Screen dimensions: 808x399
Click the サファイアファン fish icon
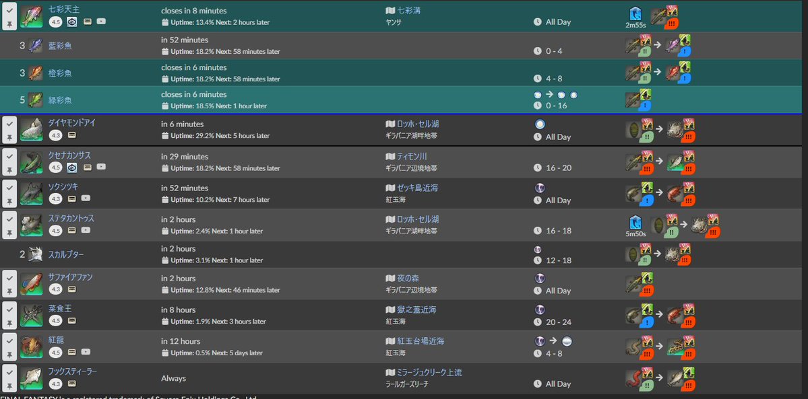point(32,284)
